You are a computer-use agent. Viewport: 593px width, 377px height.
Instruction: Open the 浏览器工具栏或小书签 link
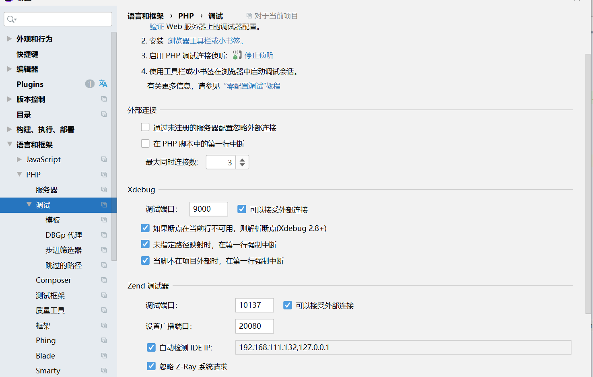[205, 41]
